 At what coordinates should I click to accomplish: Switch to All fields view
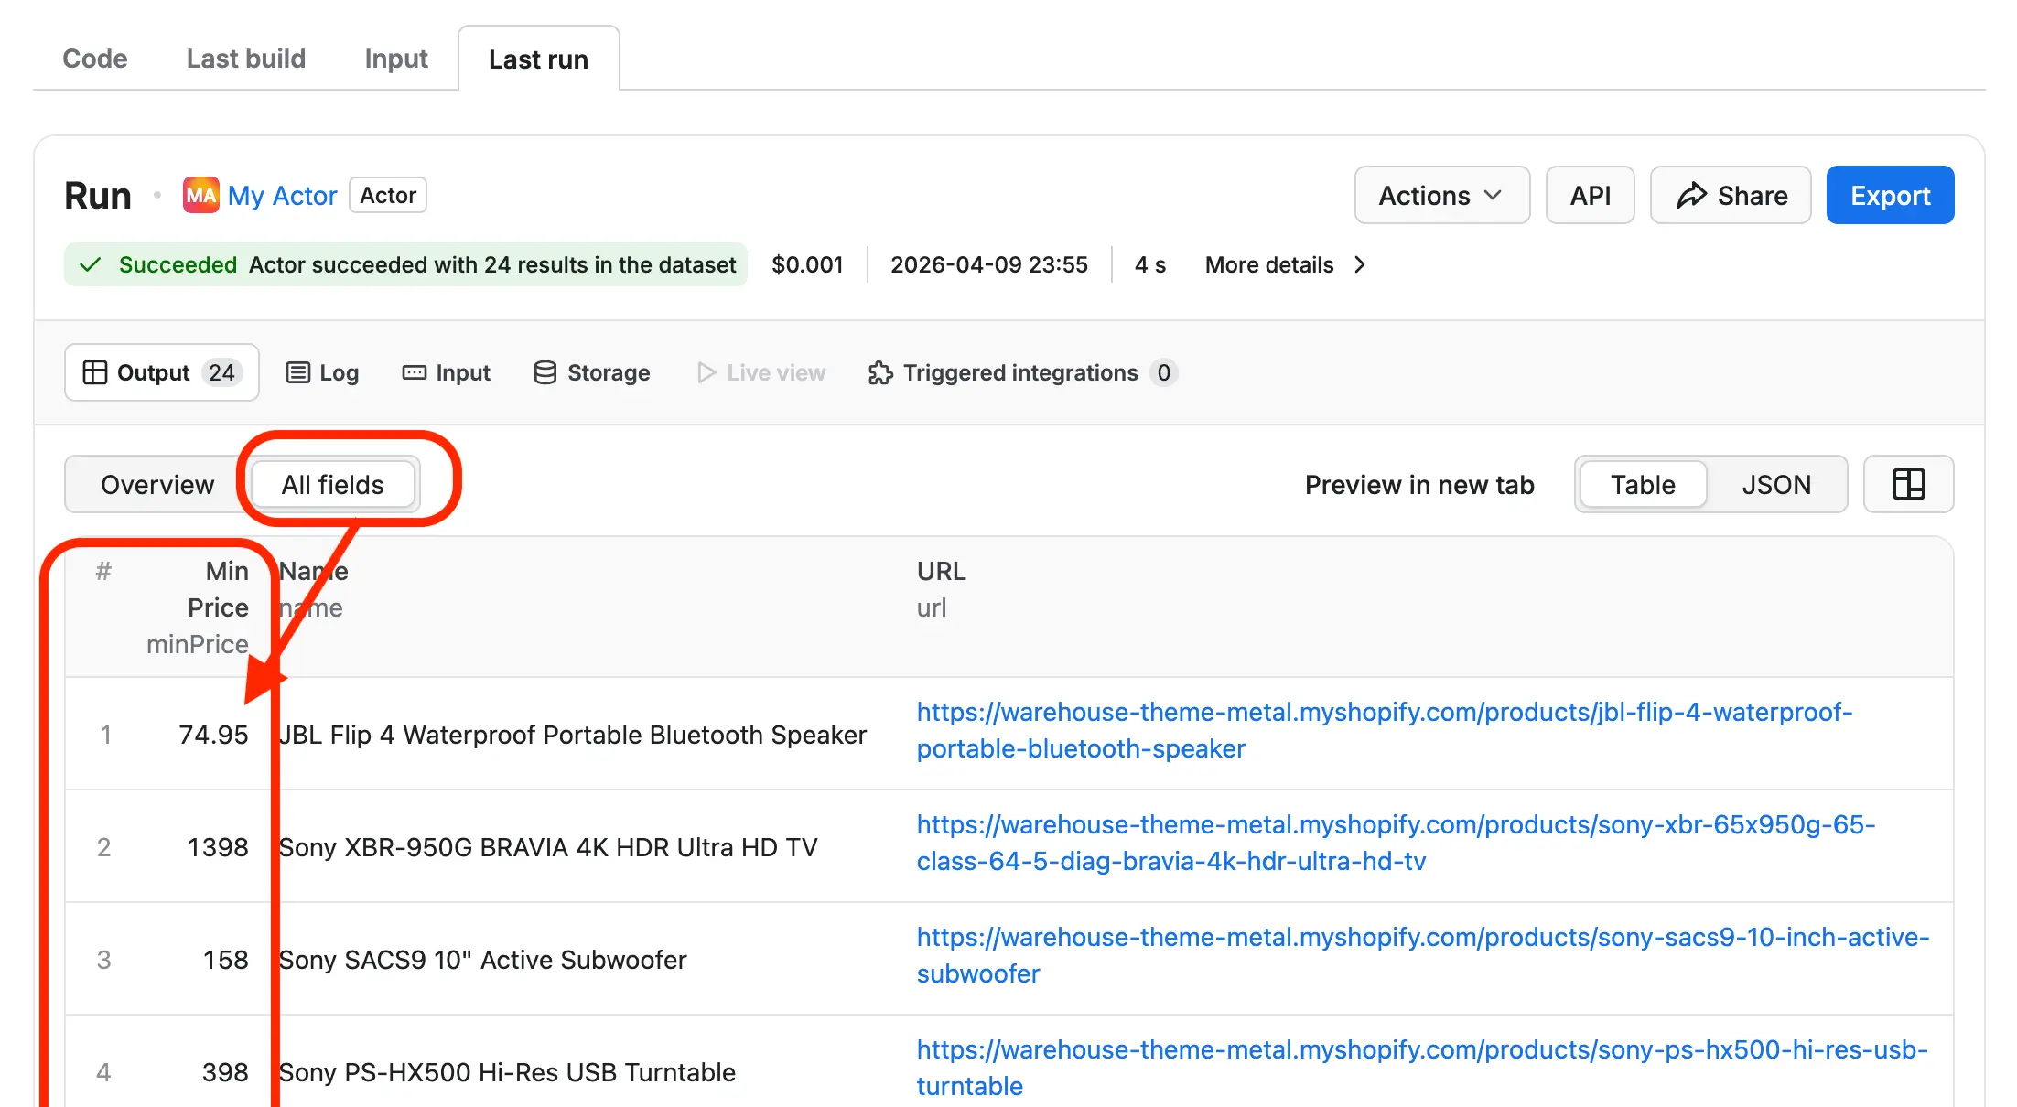(x=333, y=484)
